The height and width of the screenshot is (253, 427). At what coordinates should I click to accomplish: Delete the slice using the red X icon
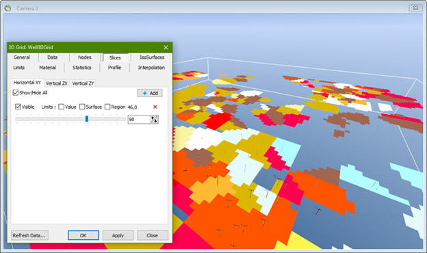tap(155, 107)
